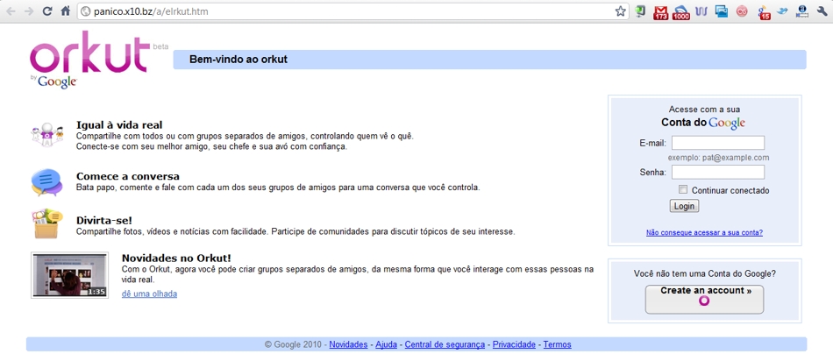The width and height of the screenshot is (833, 354).
Task: Open the 'Não consegue acessar a sua conta?' link
Action: [704, 232]
